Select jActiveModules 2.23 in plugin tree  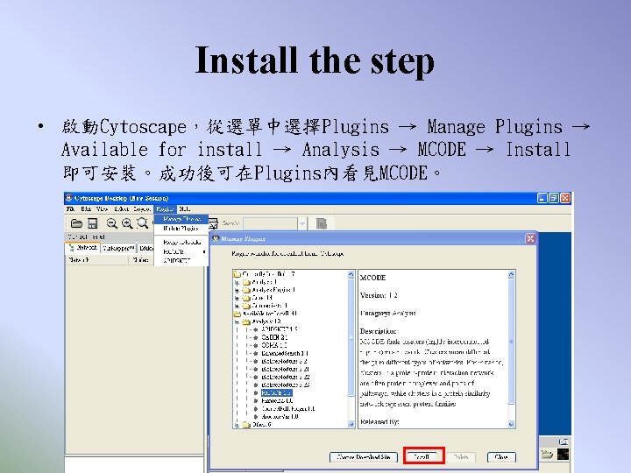click(x=286, y=385)
